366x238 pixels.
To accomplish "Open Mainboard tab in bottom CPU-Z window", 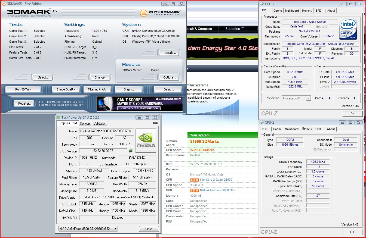I will (x=292, y=129).
